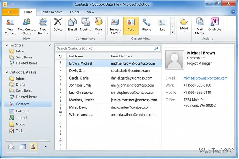This screenshot has width=239, height=159.
Task: Open the View tab
Action: point(91,12)
